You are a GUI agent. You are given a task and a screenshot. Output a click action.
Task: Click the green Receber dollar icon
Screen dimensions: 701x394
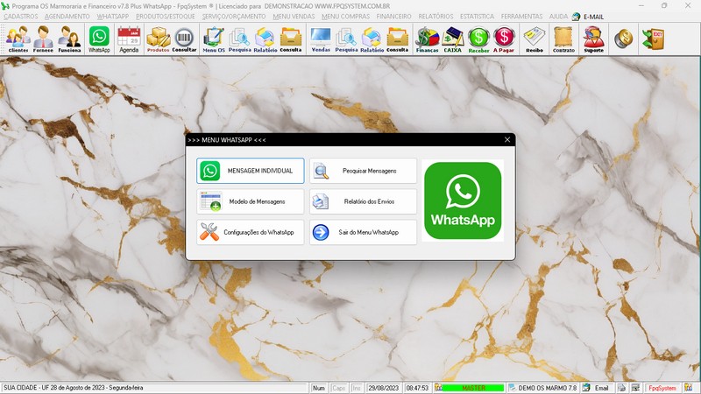click(478, 39)
